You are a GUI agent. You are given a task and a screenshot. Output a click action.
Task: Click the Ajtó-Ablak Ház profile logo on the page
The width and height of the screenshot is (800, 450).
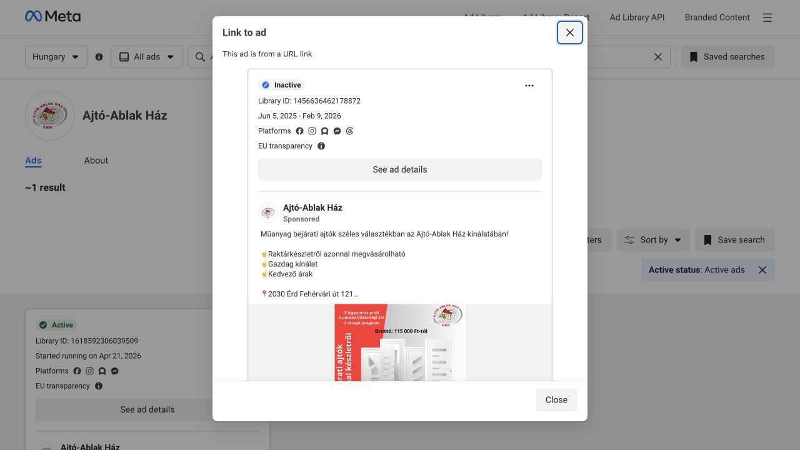tap(50, 116)
